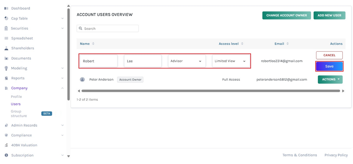Open Peter Anderson's ACTIONS dropdown
Viewport: 353px width, 164px height.
pyautogui.click(x=330, y=79)
